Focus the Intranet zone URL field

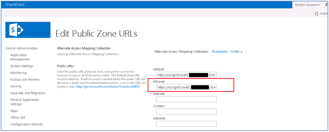186,87
